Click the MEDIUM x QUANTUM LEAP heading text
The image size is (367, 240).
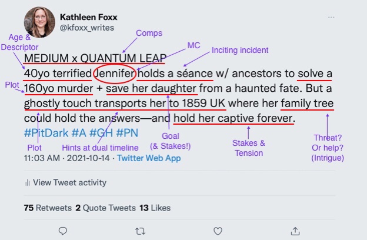click(94, 59)
